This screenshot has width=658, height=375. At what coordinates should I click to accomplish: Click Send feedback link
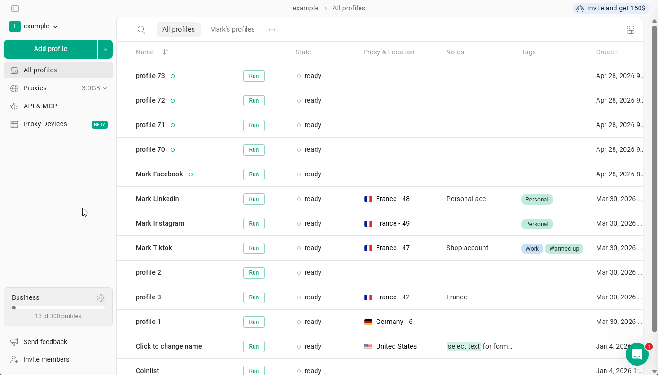[45, 342]
